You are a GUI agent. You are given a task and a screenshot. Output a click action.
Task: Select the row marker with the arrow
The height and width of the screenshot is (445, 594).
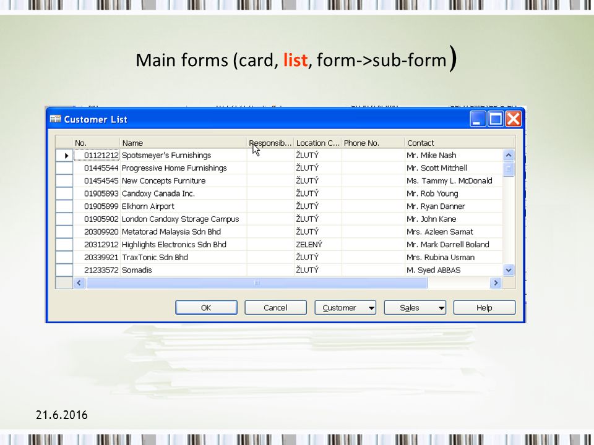(x=64, y=155)
